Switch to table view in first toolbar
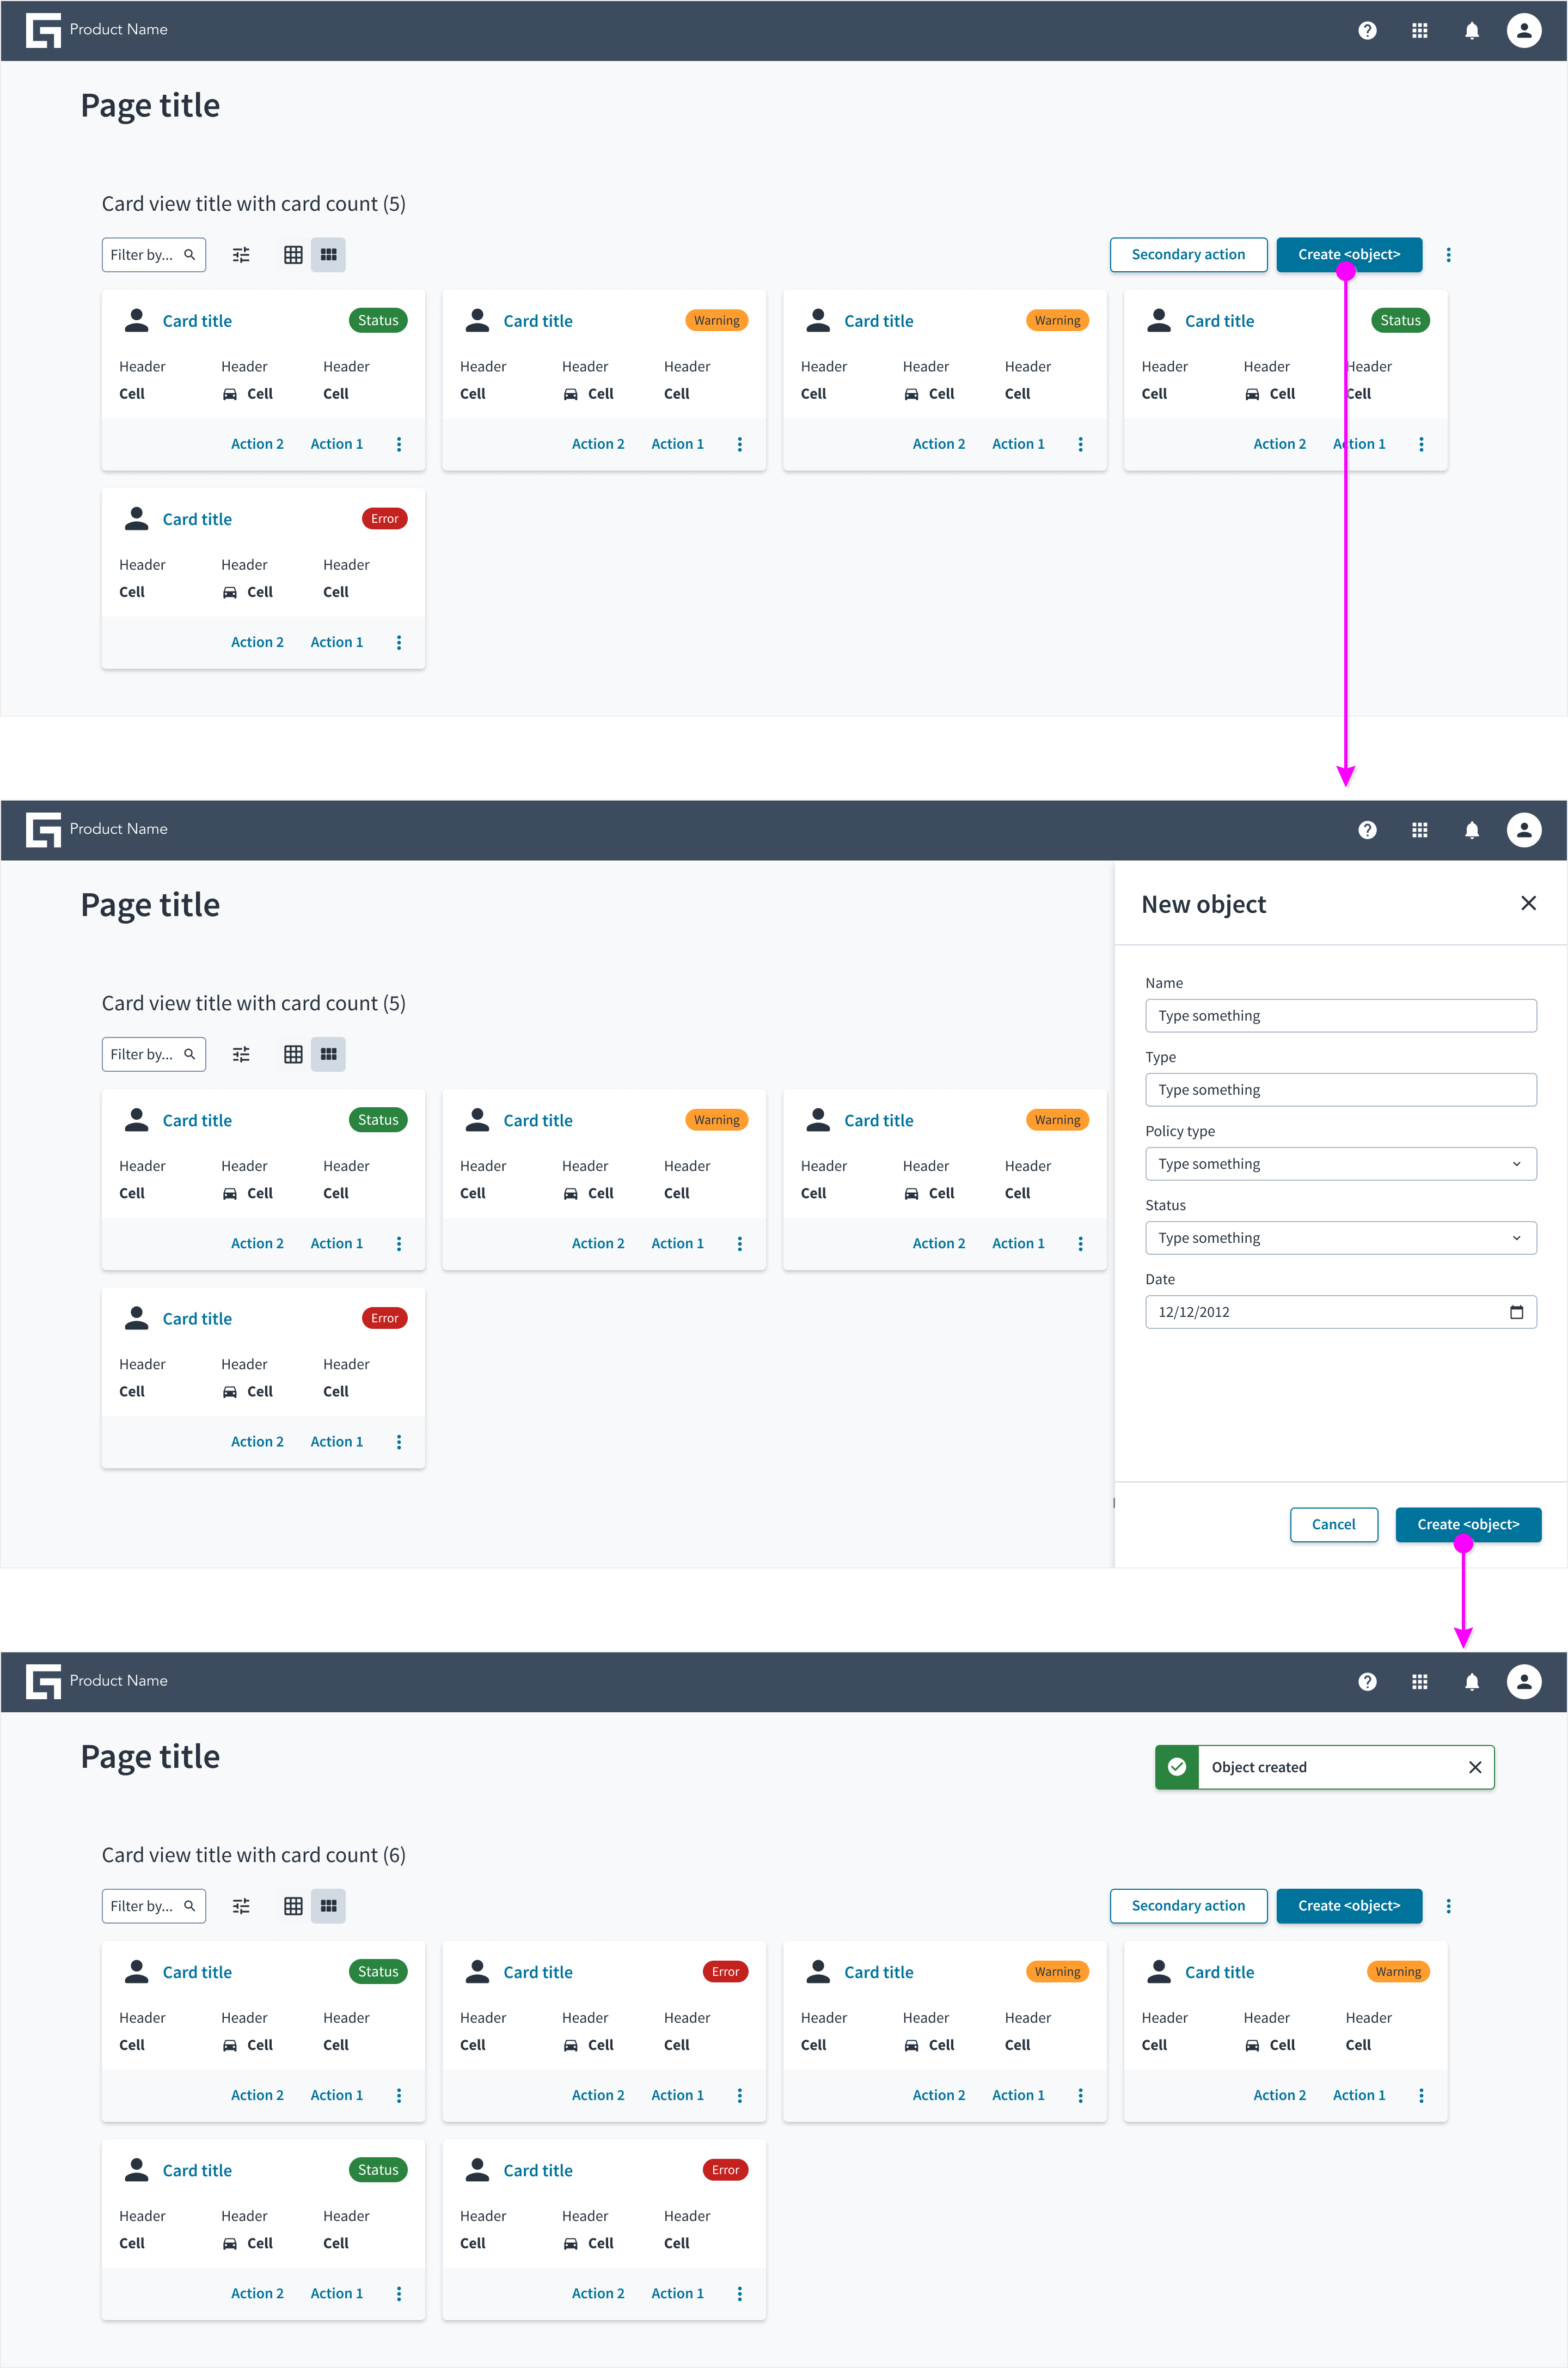This screenshot has width=1568, height=2368. click(x=293, y=255)
